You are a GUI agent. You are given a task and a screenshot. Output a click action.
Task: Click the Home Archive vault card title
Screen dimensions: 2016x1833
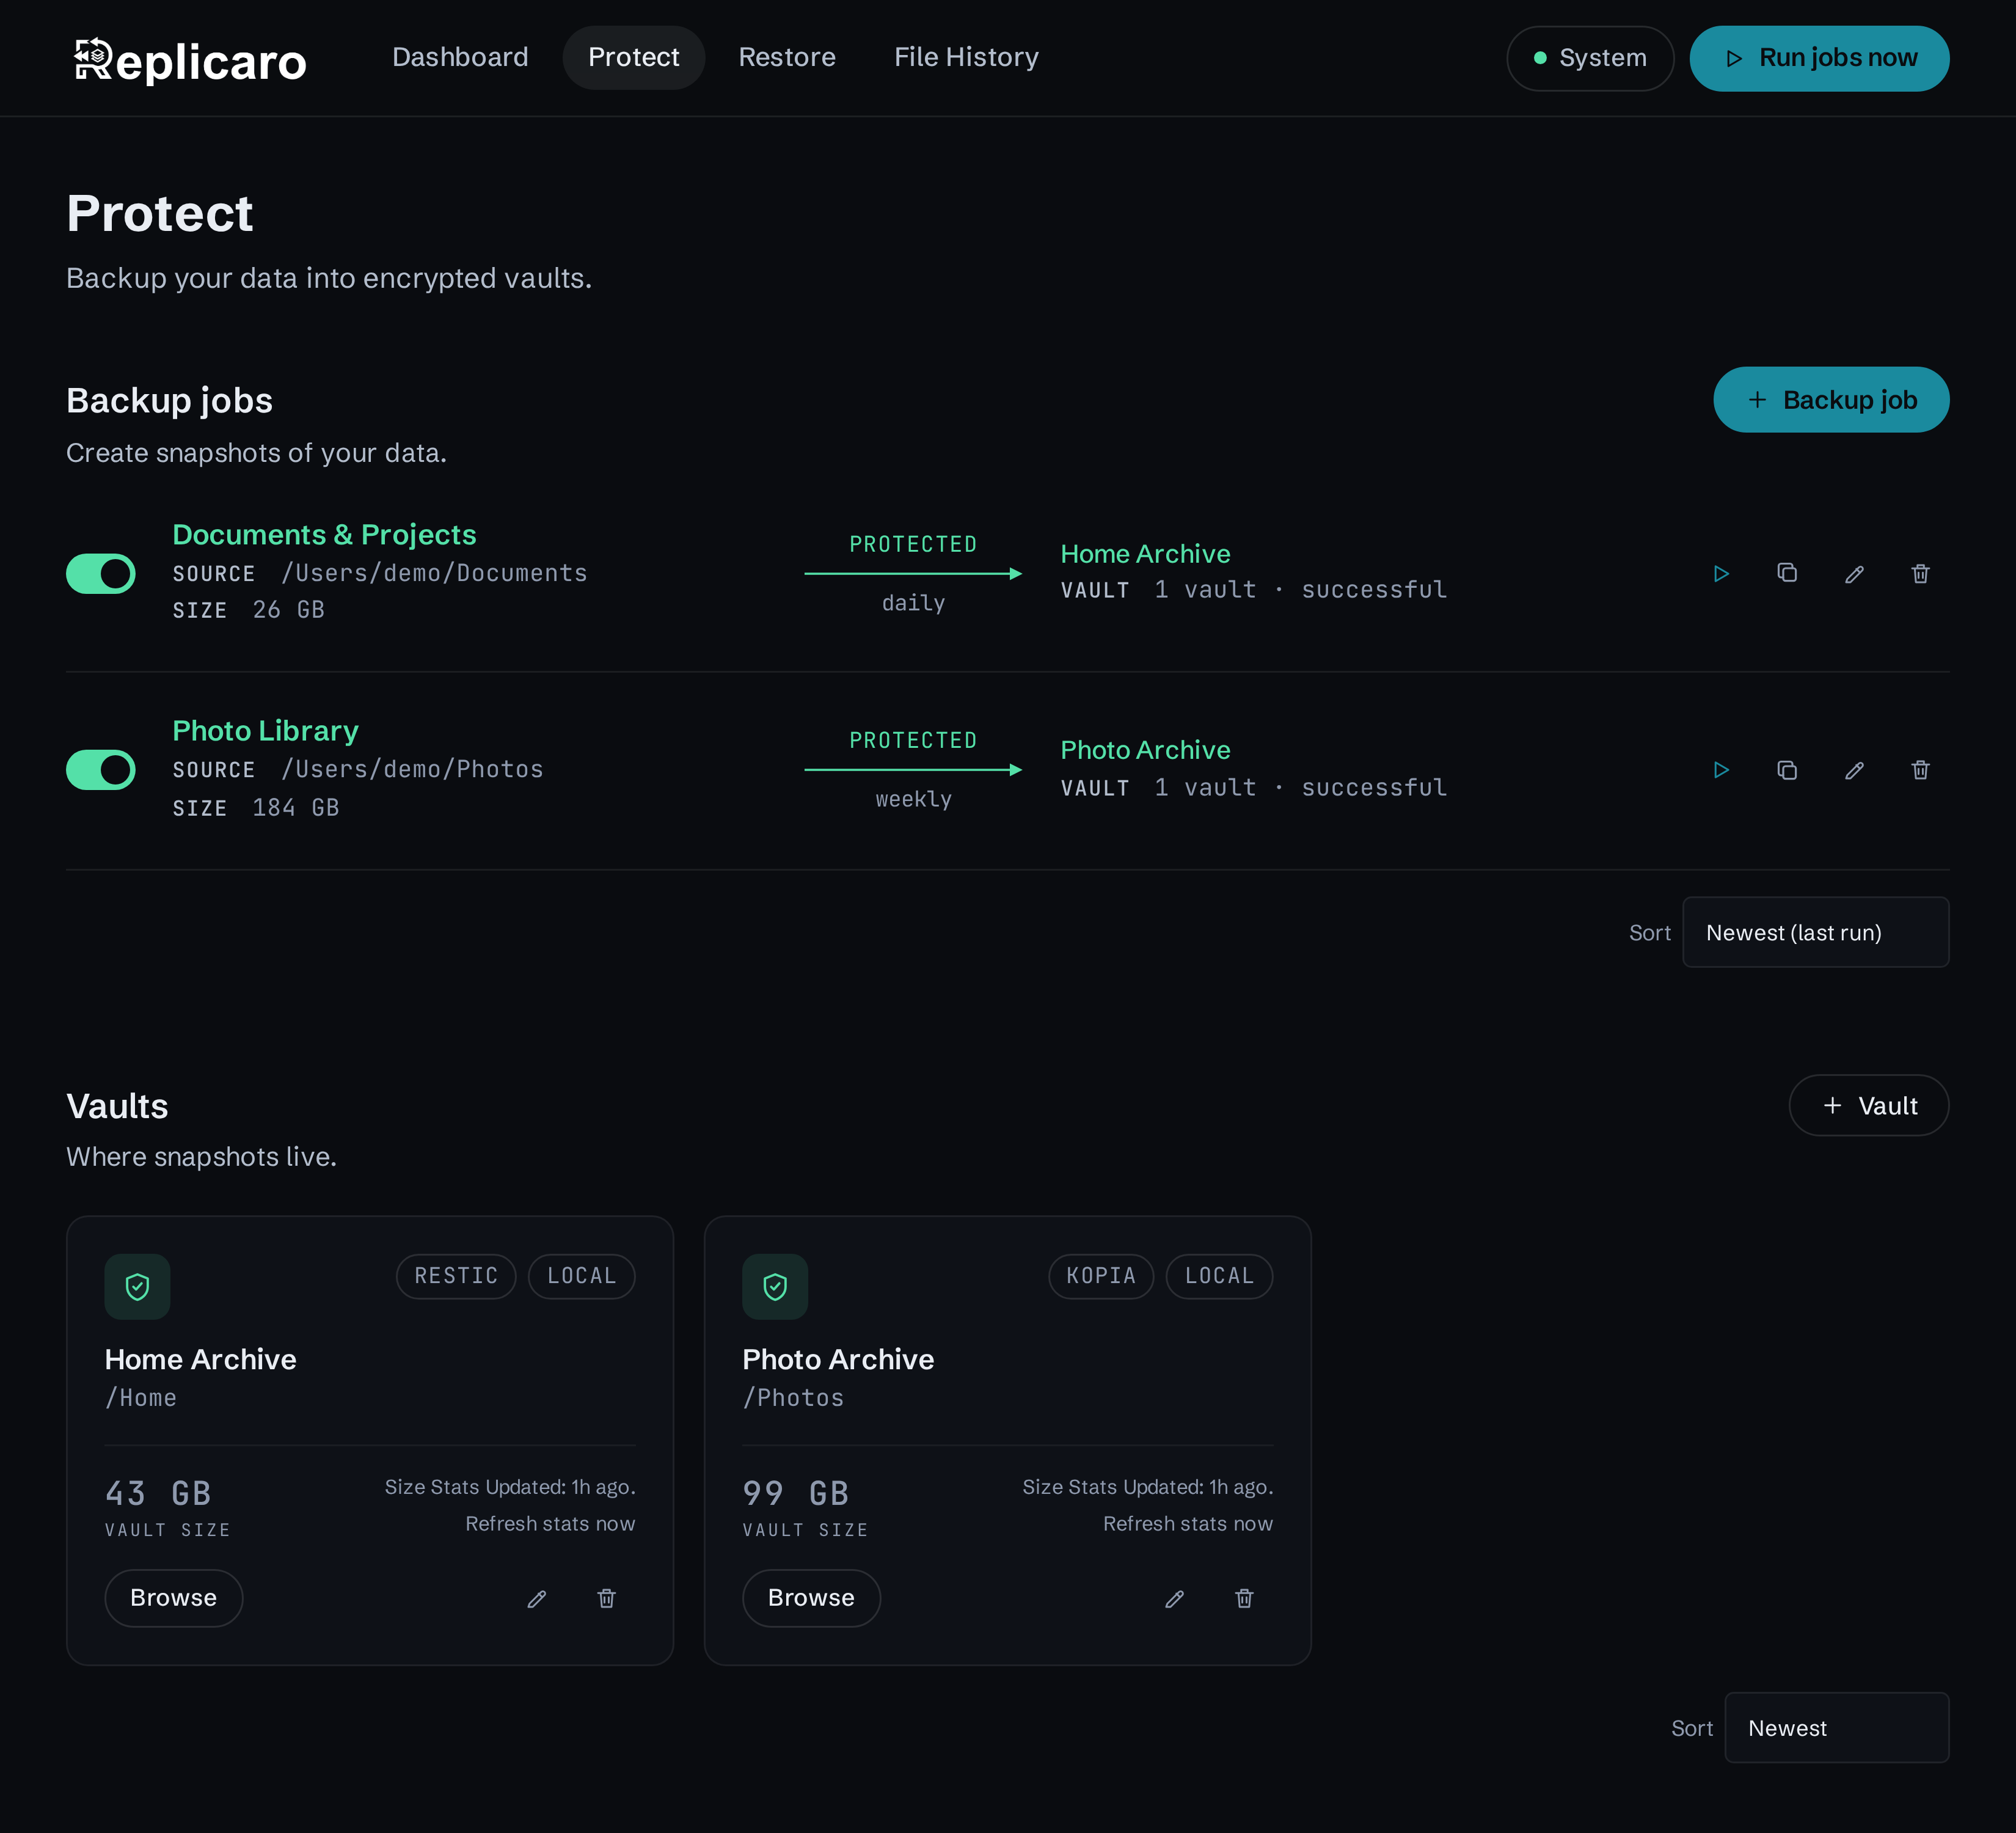(x=201, y=1359)
